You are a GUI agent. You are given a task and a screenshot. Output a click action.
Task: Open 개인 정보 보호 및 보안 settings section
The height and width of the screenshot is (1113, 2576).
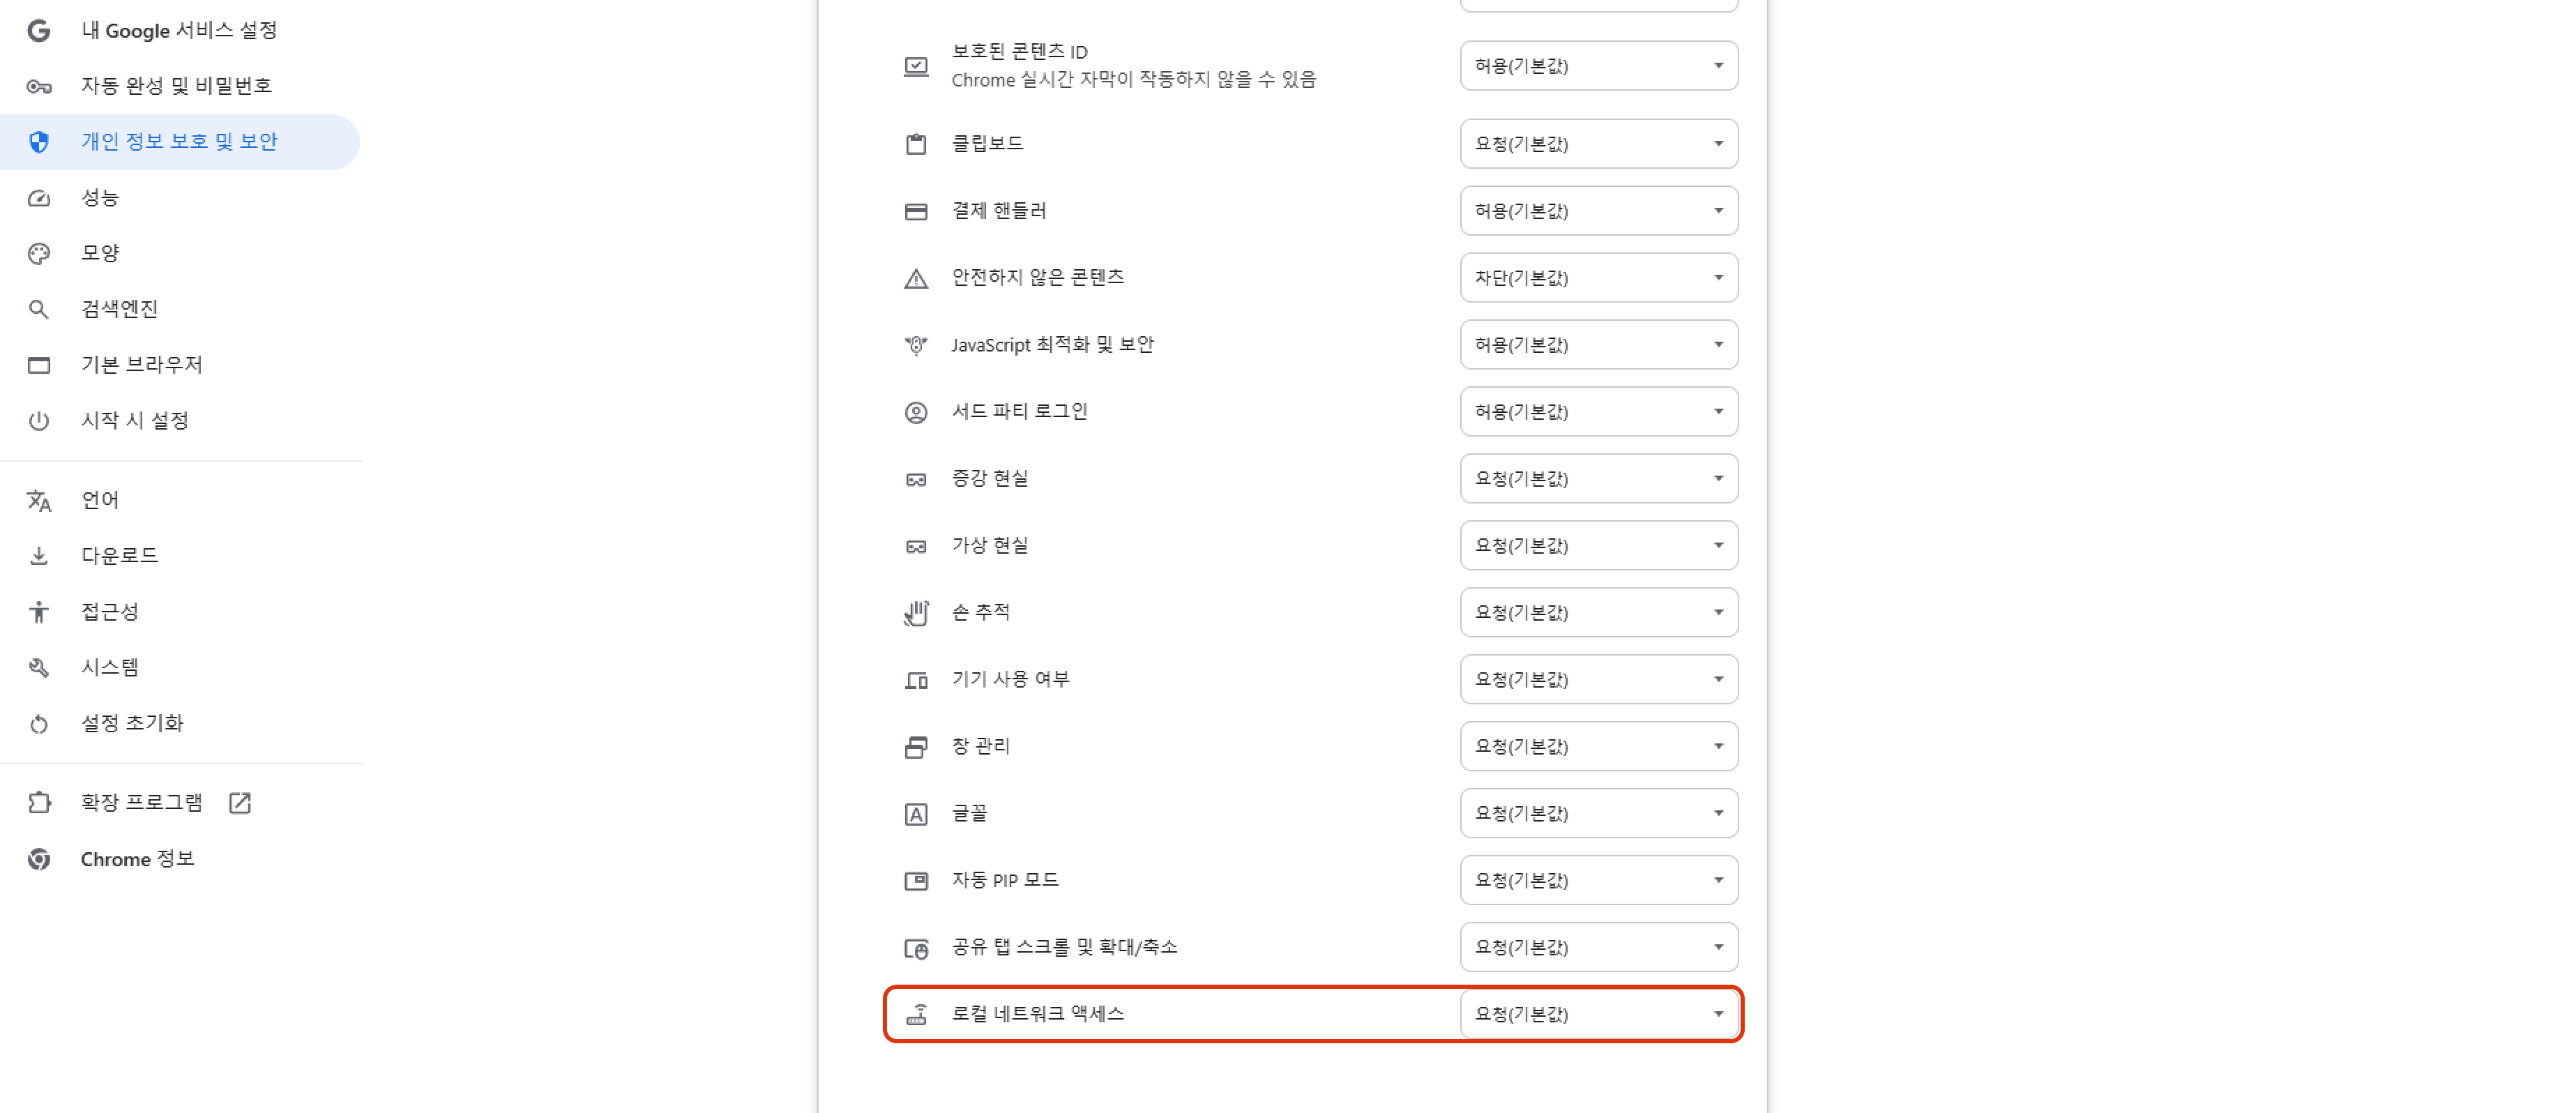(179, 142)
